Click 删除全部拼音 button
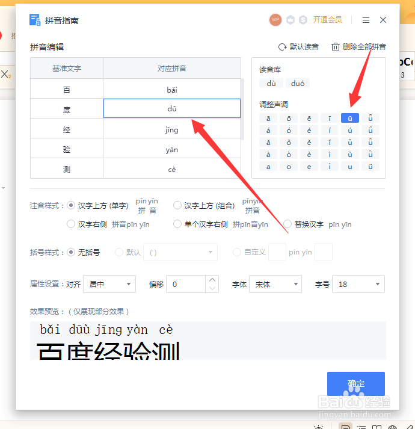Image resolution: width=415 pixels, height=429 pixels. click(x=358, y=47)
